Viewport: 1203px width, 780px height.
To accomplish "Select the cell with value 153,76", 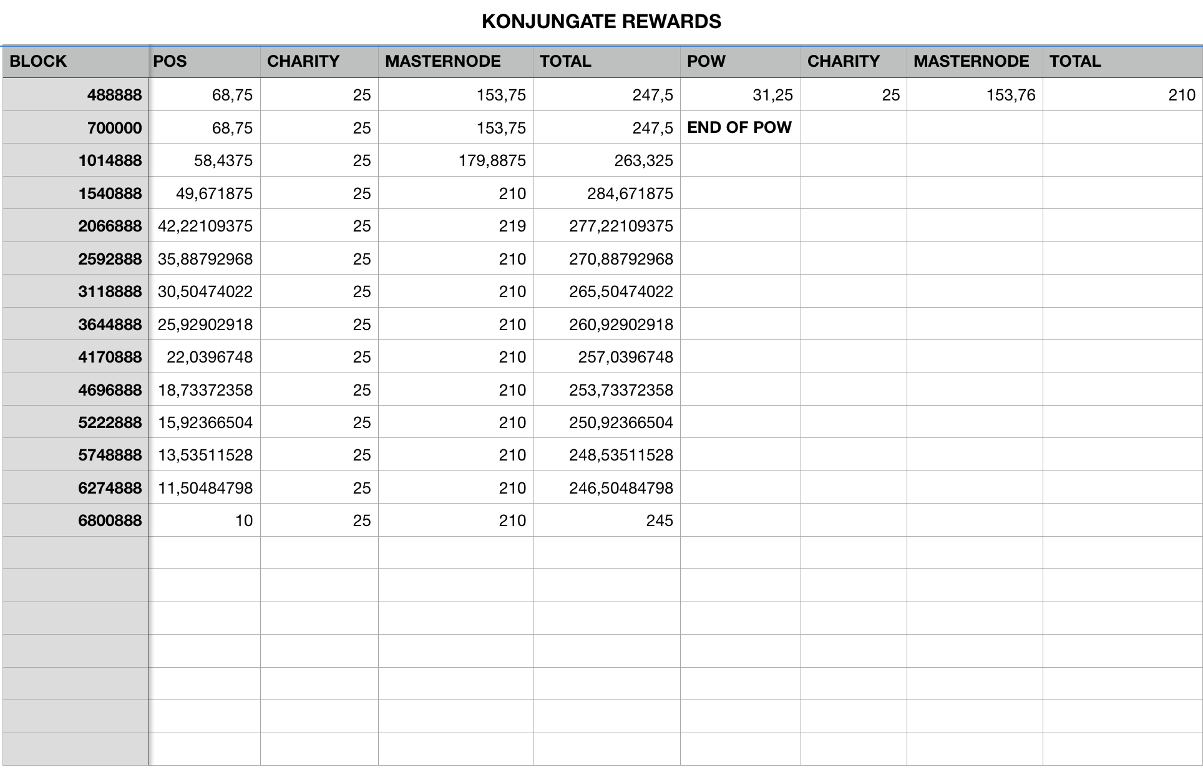I will click(x=1010, y=95).
